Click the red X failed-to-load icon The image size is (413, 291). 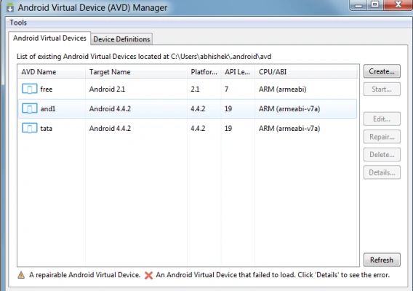(148, 276)
